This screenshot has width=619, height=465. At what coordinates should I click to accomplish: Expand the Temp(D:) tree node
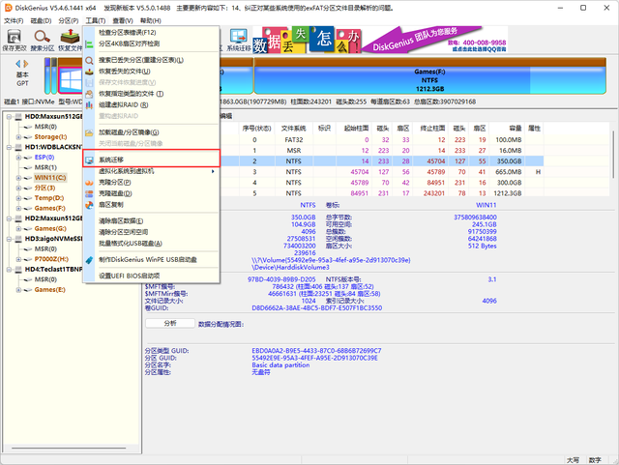coord(18,198)
